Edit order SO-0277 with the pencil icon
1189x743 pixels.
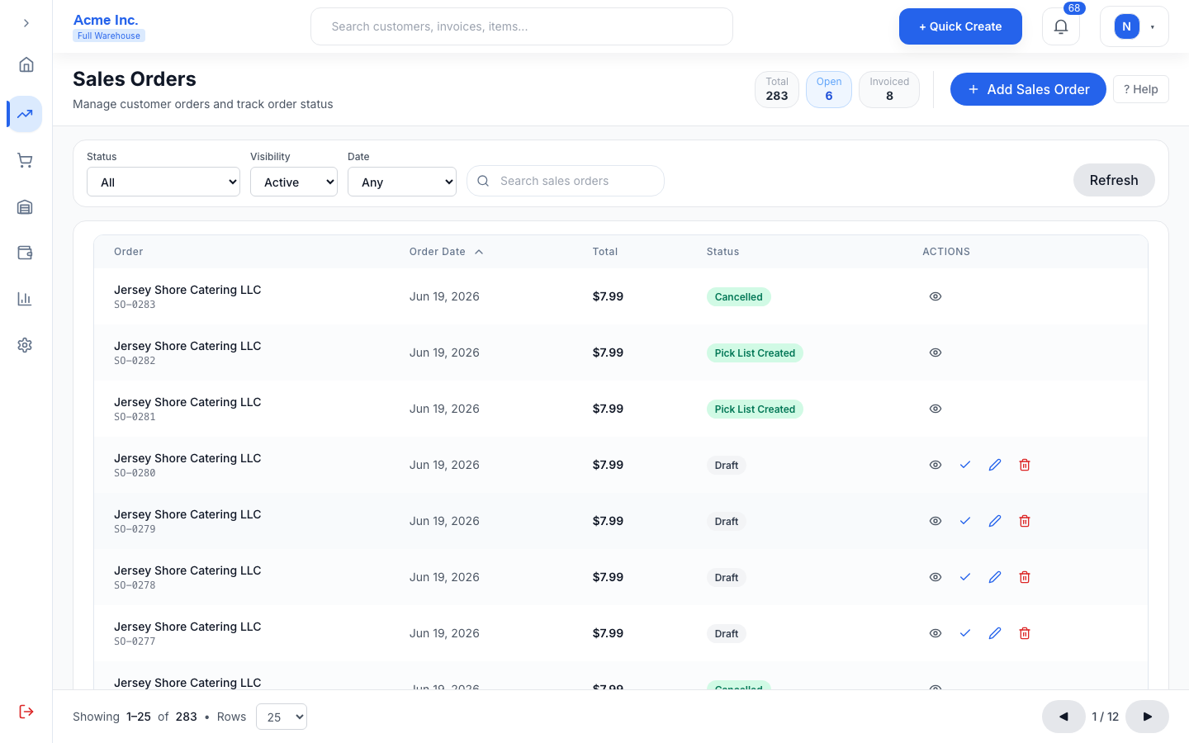coord(995,633)
